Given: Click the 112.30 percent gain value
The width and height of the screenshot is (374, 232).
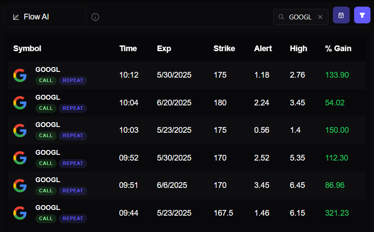Looking at the screenshot, I should (337, 158).
